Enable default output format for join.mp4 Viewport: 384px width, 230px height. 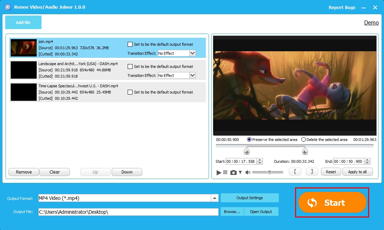pos(130,44)
